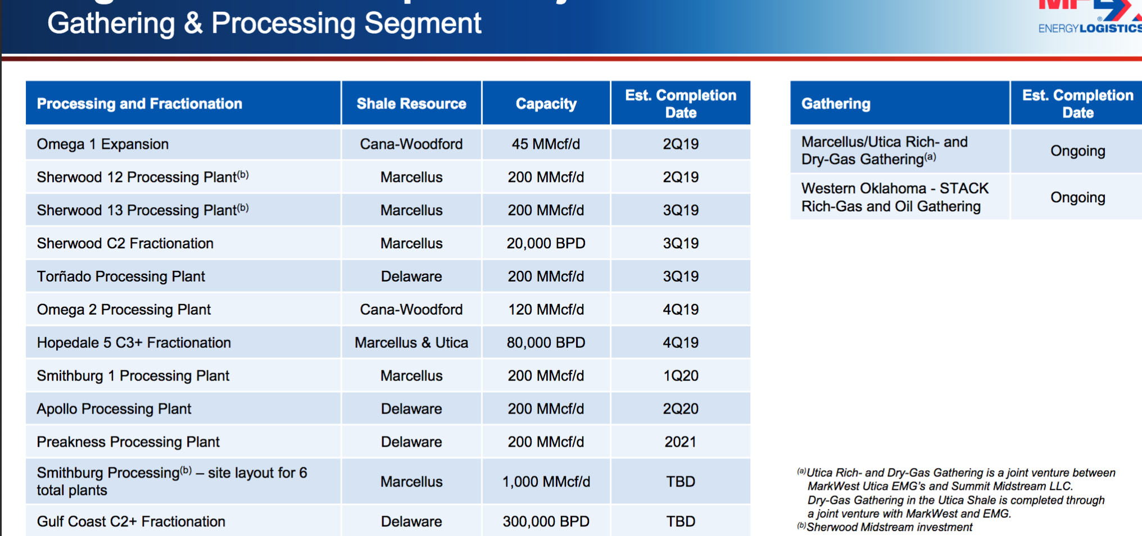
Task: Click Gulf Coast row's 'TBD' date
Action: pyautogui.click(x=681, y=521)
